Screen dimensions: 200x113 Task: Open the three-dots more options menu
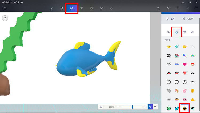(x=197, y=8)
